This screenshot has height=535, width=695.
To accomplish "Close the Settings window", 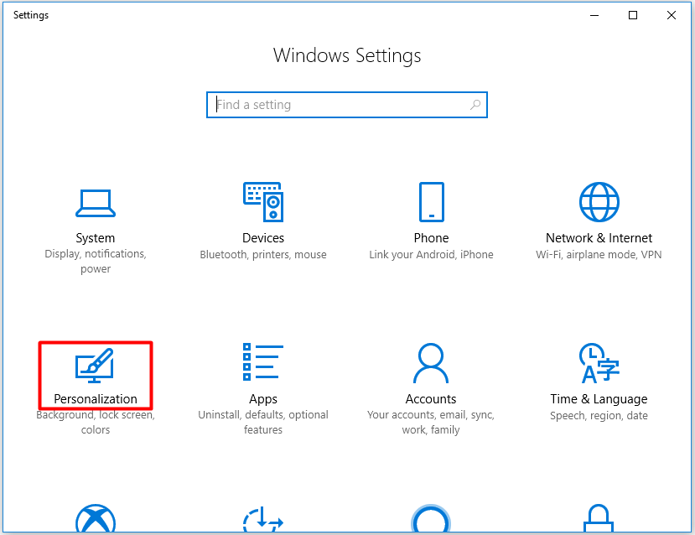I will point(672,15).
